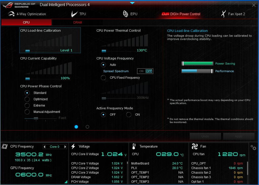Click the CPU Load-line Calibration panel title
The width and height of the screenshot is (259, 185).
point(41,31)
